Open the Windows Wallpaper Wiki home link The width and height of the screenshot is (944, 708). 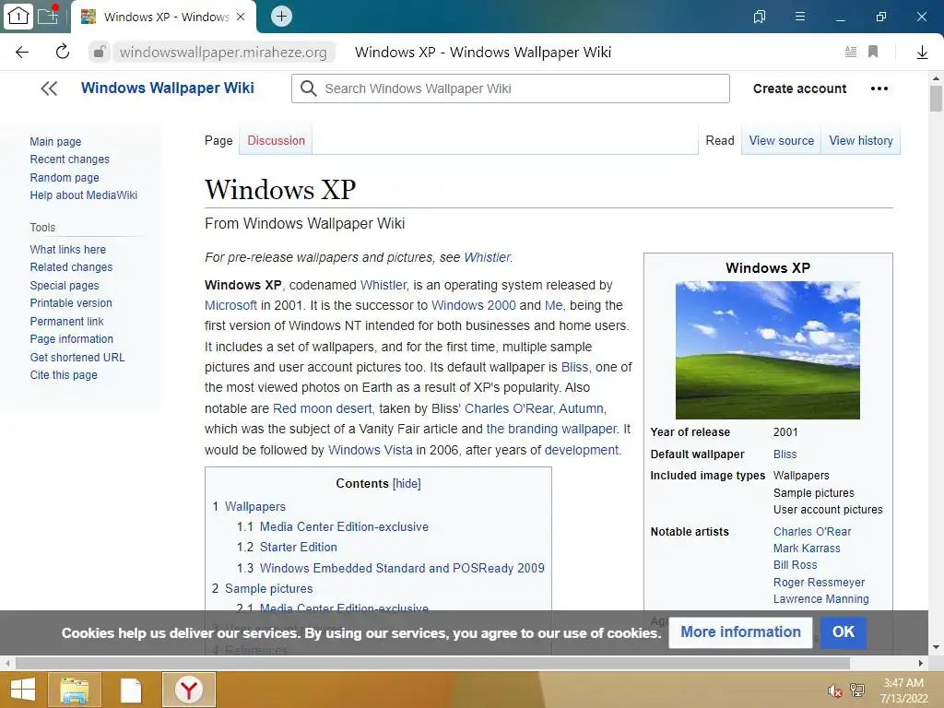click(168, 88)
